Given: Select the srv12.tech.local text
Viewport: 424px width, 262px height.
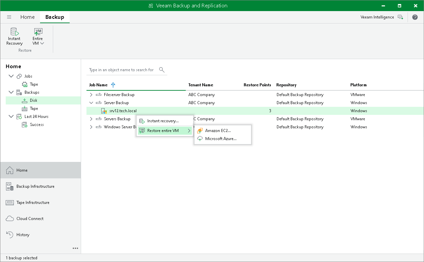Looking at the screenshot, I should 123,111.
